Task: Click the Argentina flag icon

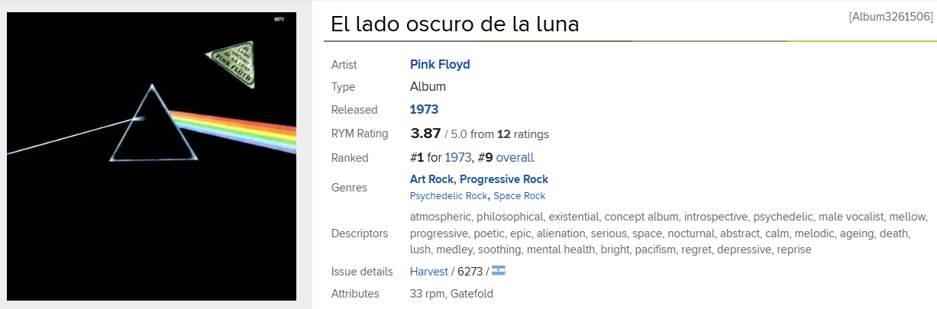Action: click(x=499, y=271)
